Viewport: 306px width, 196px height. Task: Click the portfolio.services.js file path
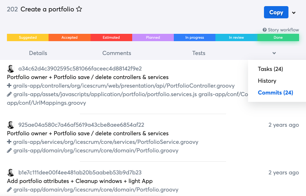[x=105, y=94]
